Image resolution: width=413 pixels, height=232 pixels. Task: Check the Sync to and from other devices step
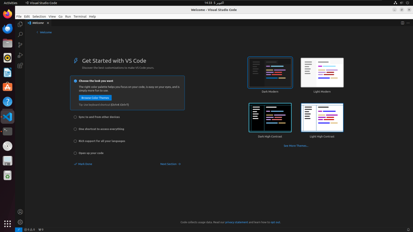[x=75, y=117]
